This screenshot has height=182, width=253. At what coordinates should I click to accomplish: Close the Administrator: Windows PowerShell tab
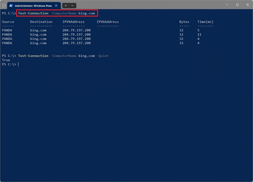pos(56,5)
